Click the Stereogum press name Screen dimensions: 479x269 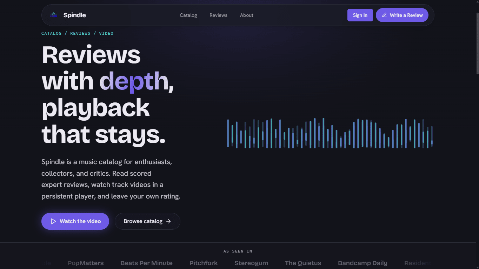251,263
